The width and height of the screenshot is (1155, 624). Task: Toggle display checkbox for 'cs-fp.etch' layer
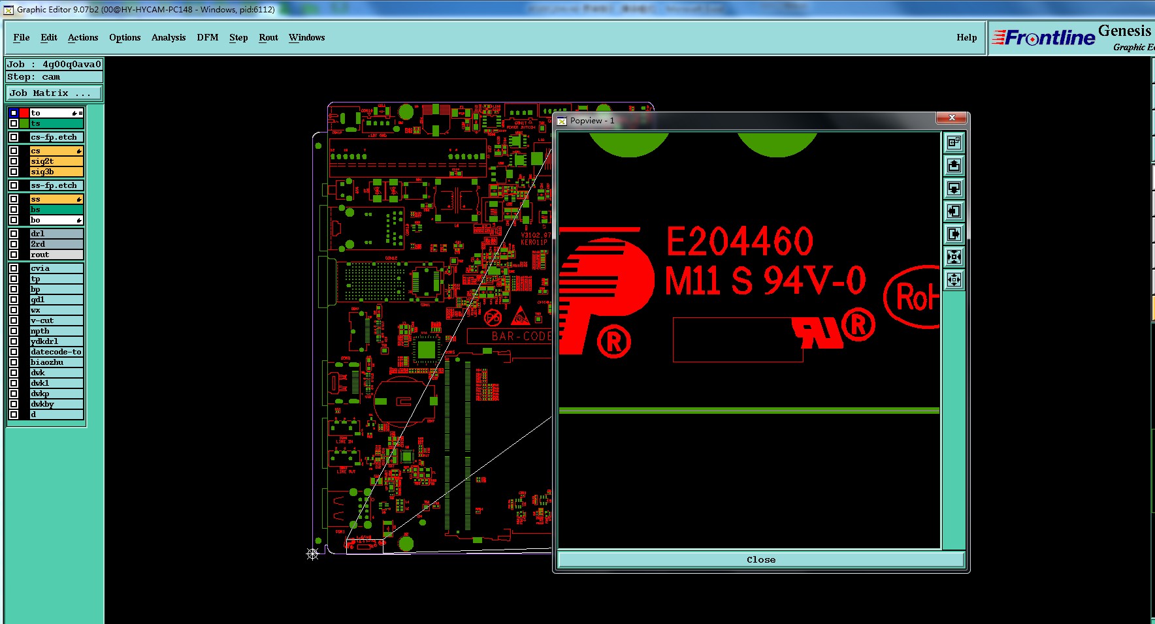point(14,137)
